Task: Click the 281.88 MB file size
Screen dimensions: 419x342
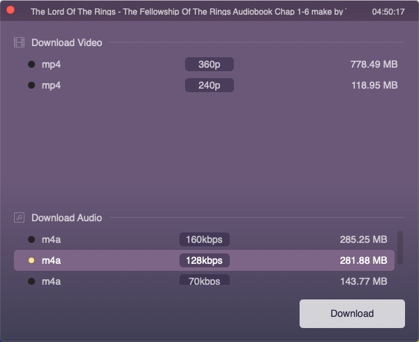Action: (364, 260)
